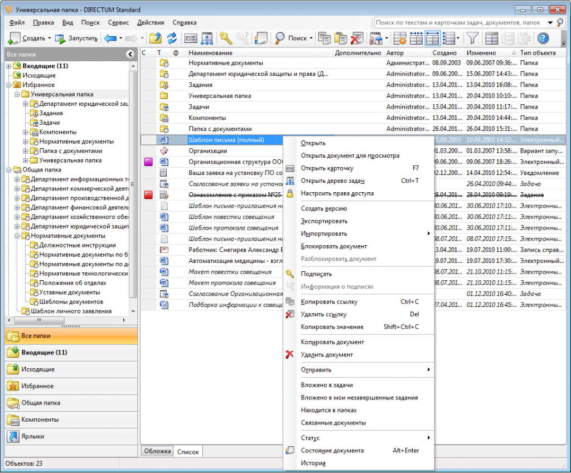
Task: Open the back-history dropdown arrow
Action: point(120,38)
